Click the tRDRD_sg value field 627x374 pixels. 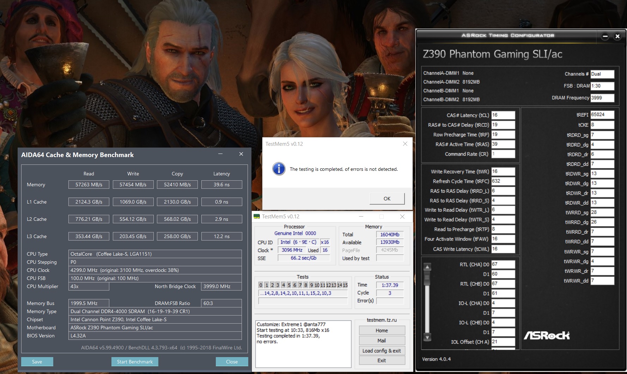[x=602, y=135]
